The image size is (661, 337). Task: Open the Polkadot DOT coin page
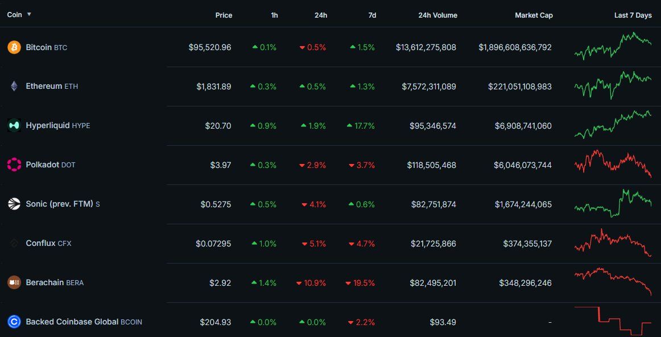pyautogui.click(x=51, y=165)
